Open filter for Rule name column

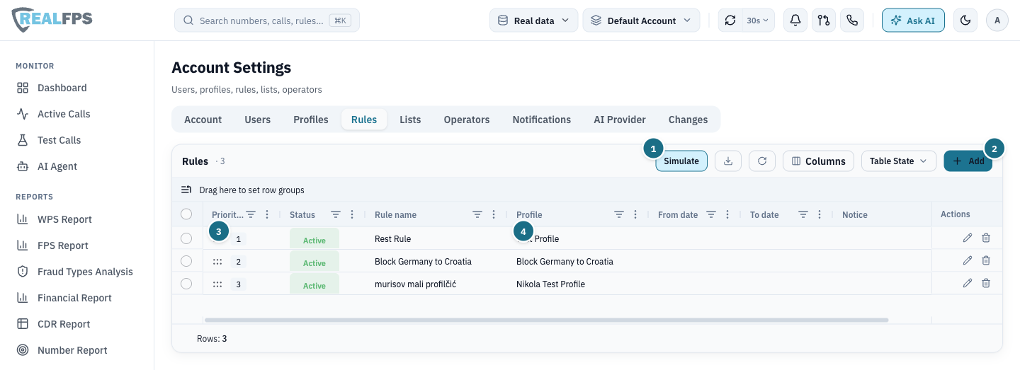pos(477,214)
